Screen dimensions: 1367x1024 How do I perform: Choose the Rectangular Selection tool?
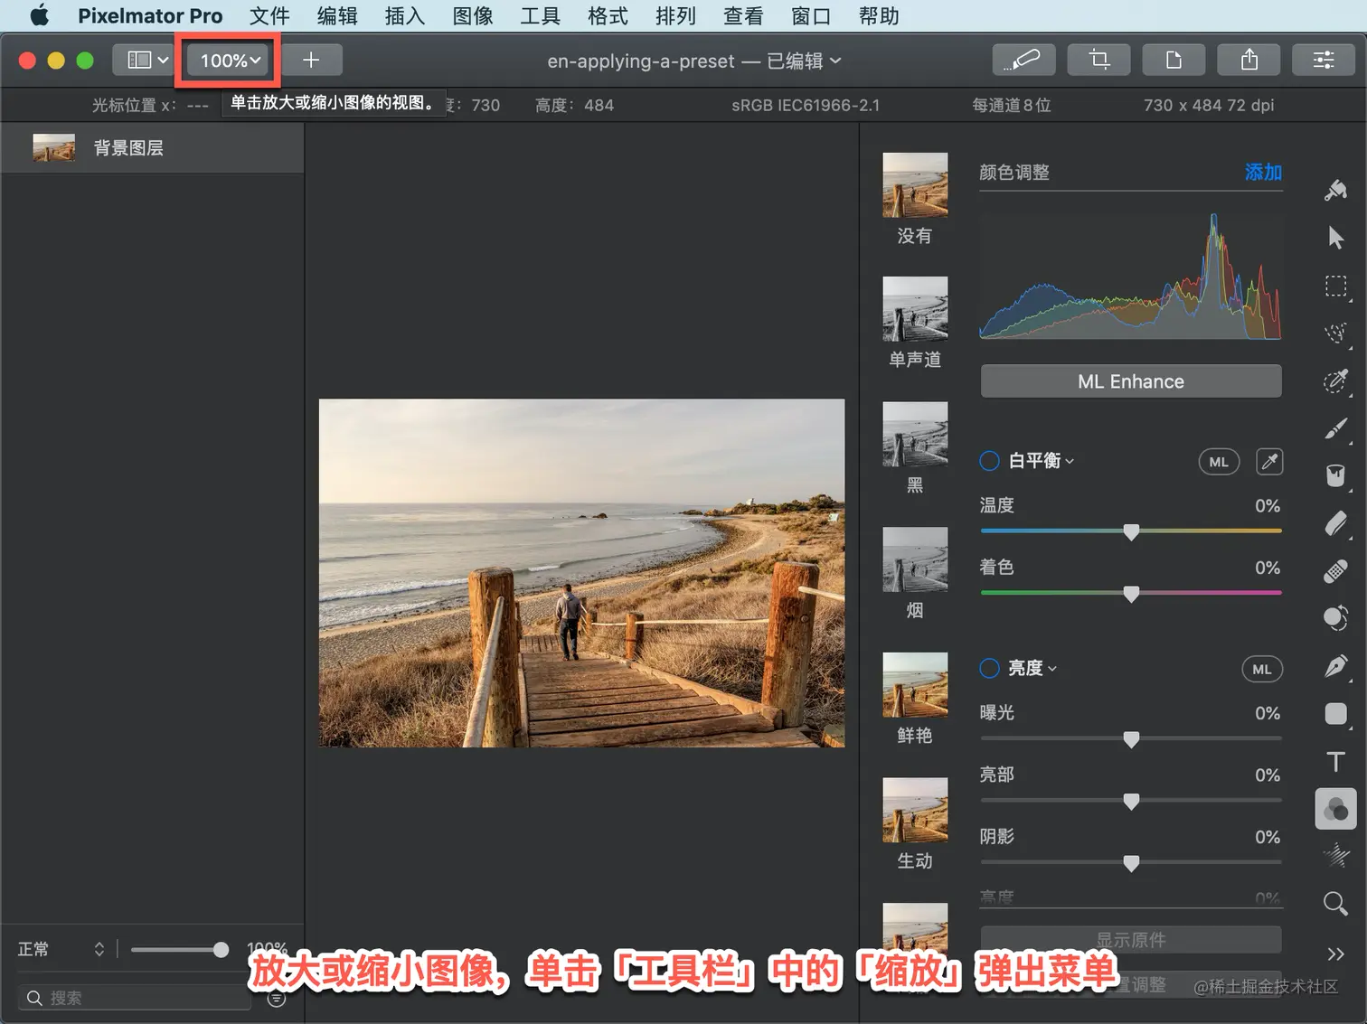click(x=1335, y=287)
